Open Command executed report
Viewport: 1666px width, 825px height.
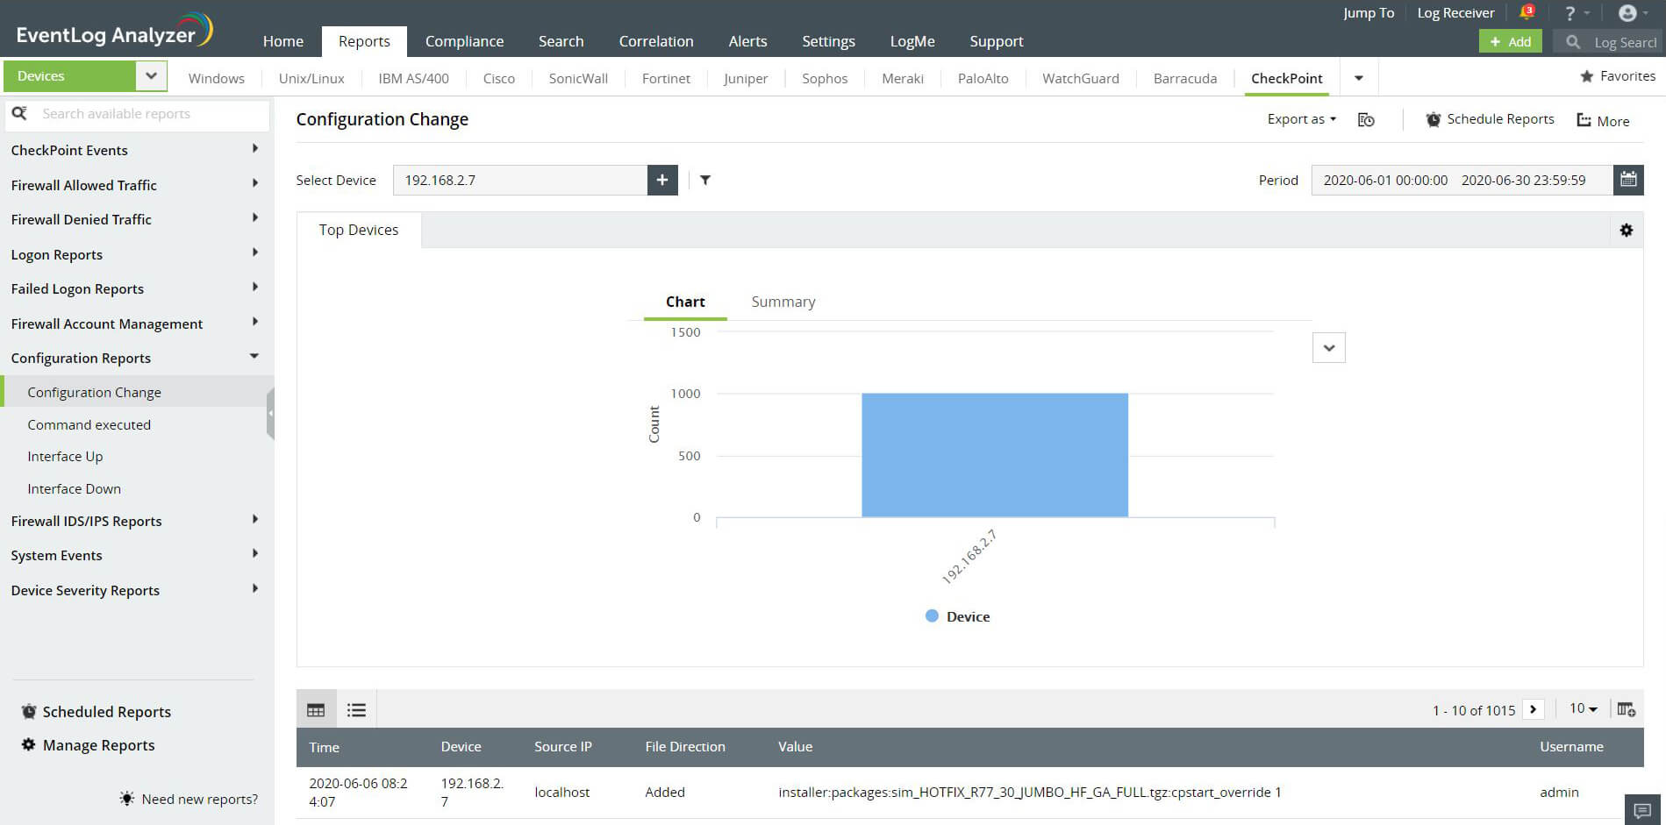coord(89,424)
